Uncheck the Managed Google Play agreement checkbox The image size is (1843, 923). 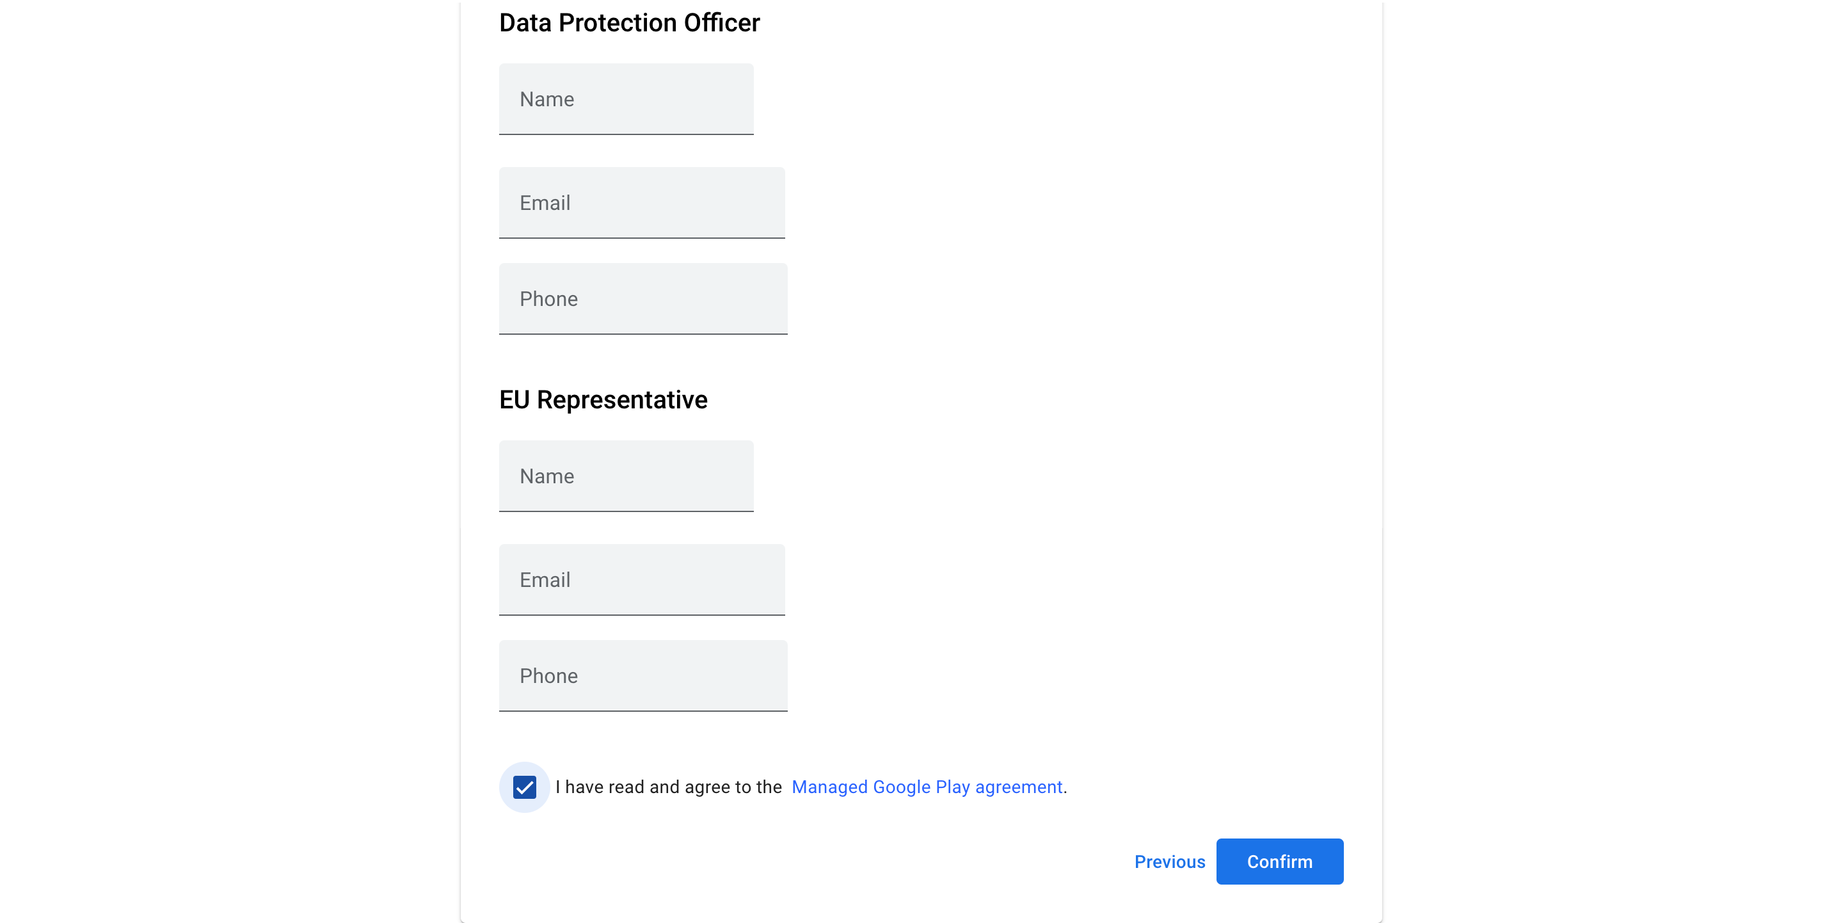(525, 787)
